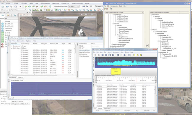Click the New scenario icon in VR-Forces toolbar
The height and width of the screenshot is (115, 192).
pos(3,6)
